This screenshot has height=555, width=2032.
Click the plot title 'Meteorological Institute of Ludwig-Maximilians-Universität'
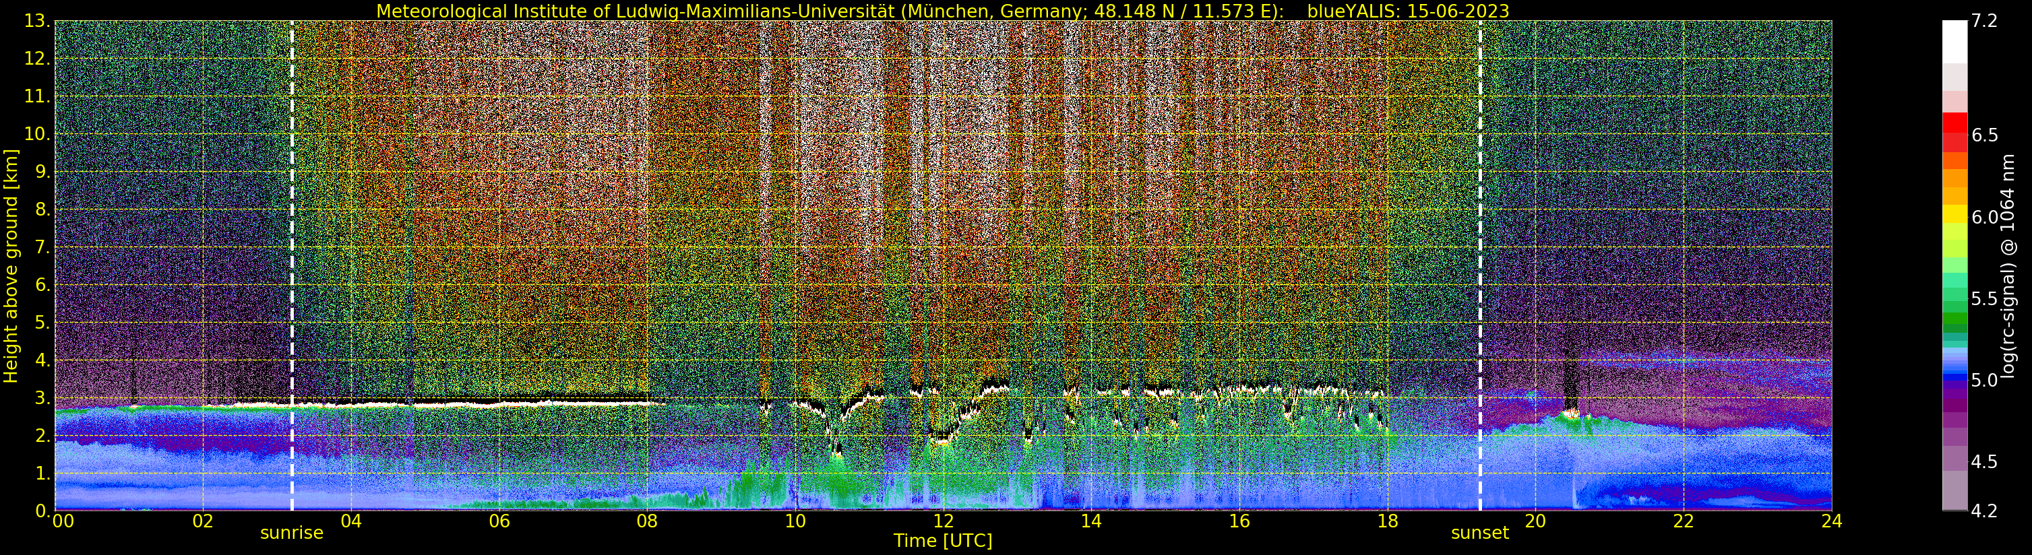tap(635, 11)
